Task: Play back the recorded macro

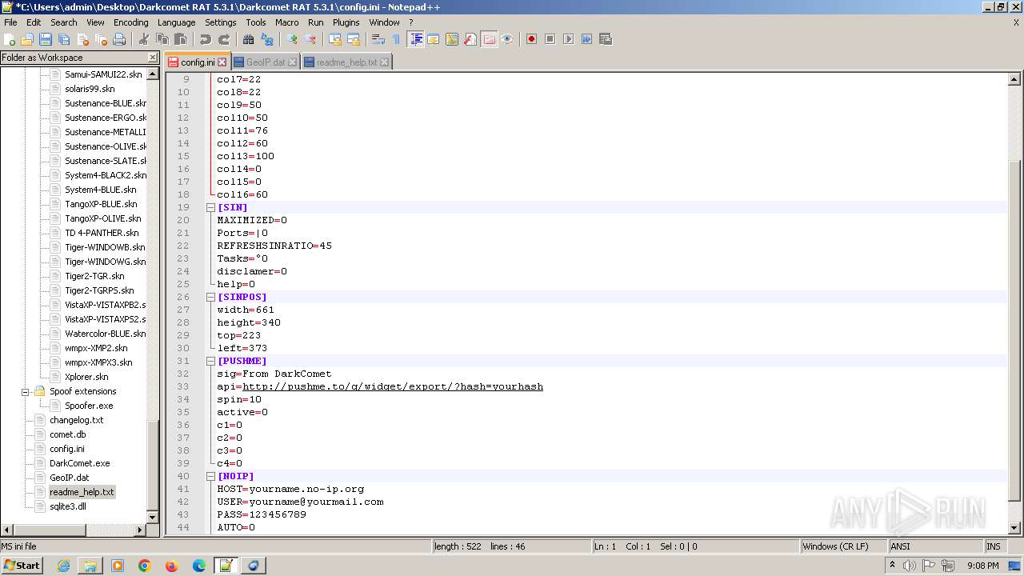Action: pos(569,39)
